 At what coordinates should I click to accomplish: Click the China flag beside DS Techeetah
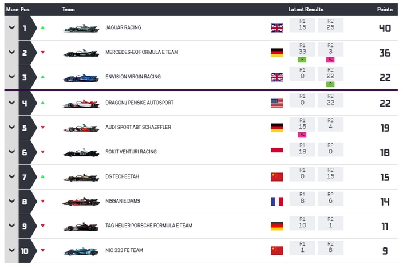277,177
